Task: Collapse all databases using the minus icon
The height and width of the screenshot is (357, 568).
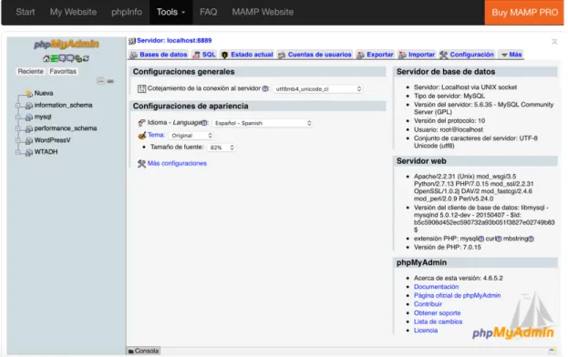Action: click(x=100, y=81)
